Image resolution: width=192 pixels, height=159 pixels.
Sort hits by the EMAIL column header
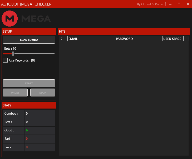pyautogui.click(x=91, y=39)
